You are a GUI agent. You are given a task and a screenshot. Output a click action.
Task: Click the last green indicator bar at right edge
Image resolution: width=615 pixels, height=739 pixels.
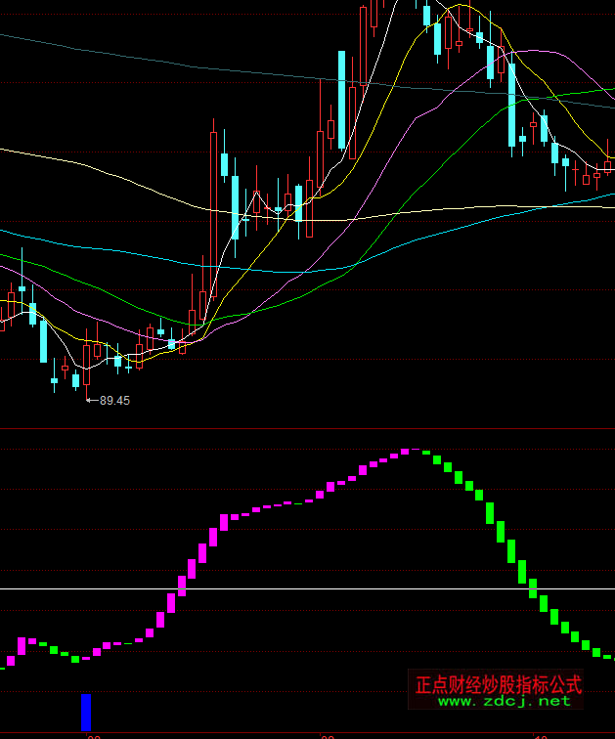(x=608, y=656)
